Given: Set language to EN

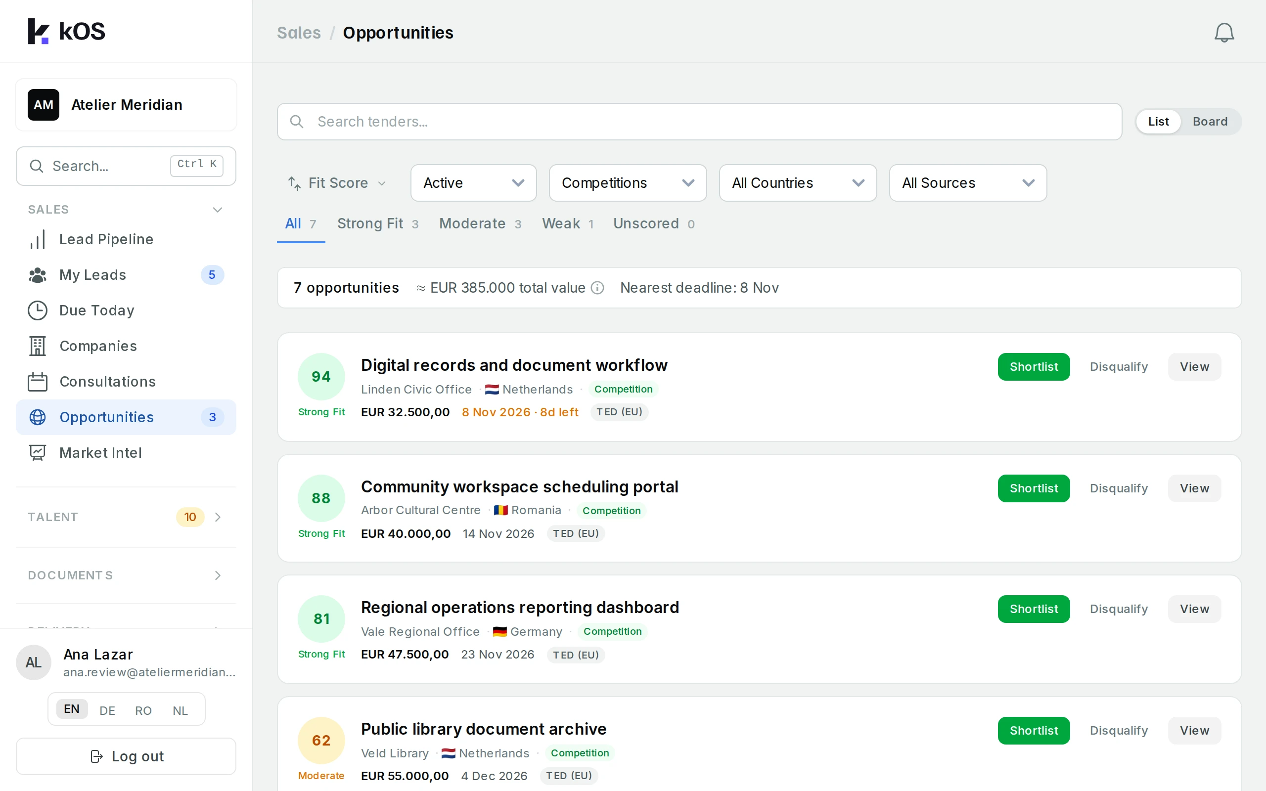Looking at the screenshot, I should tap(72, 709).
